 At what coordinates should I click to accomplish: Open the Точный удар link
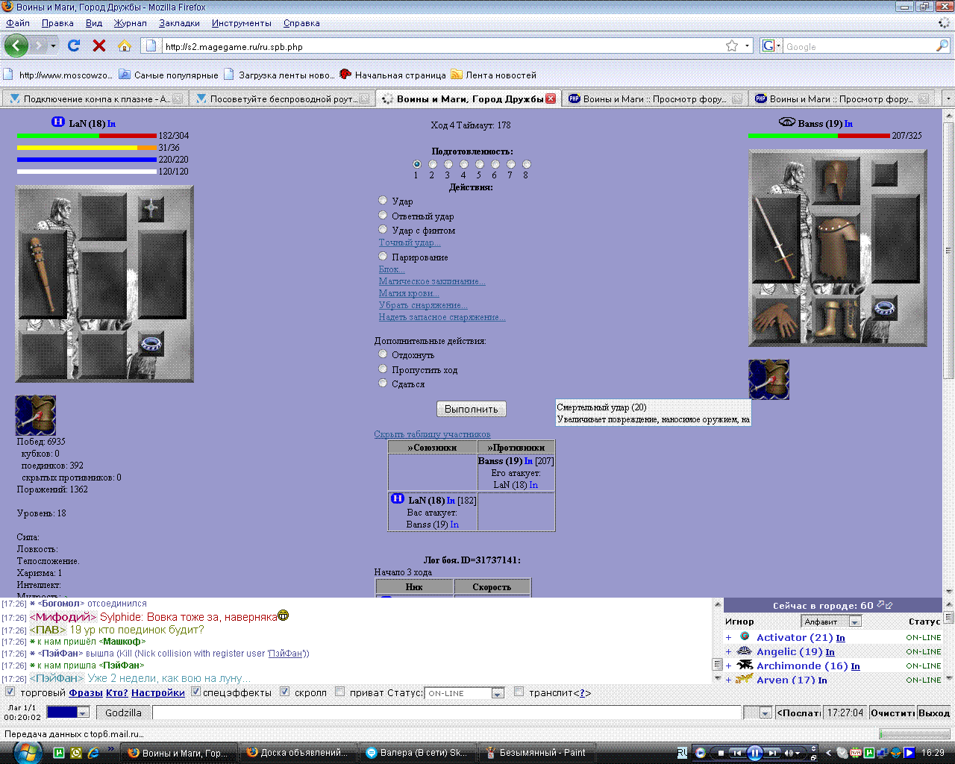pyautogui.click(x=410, y=242)
